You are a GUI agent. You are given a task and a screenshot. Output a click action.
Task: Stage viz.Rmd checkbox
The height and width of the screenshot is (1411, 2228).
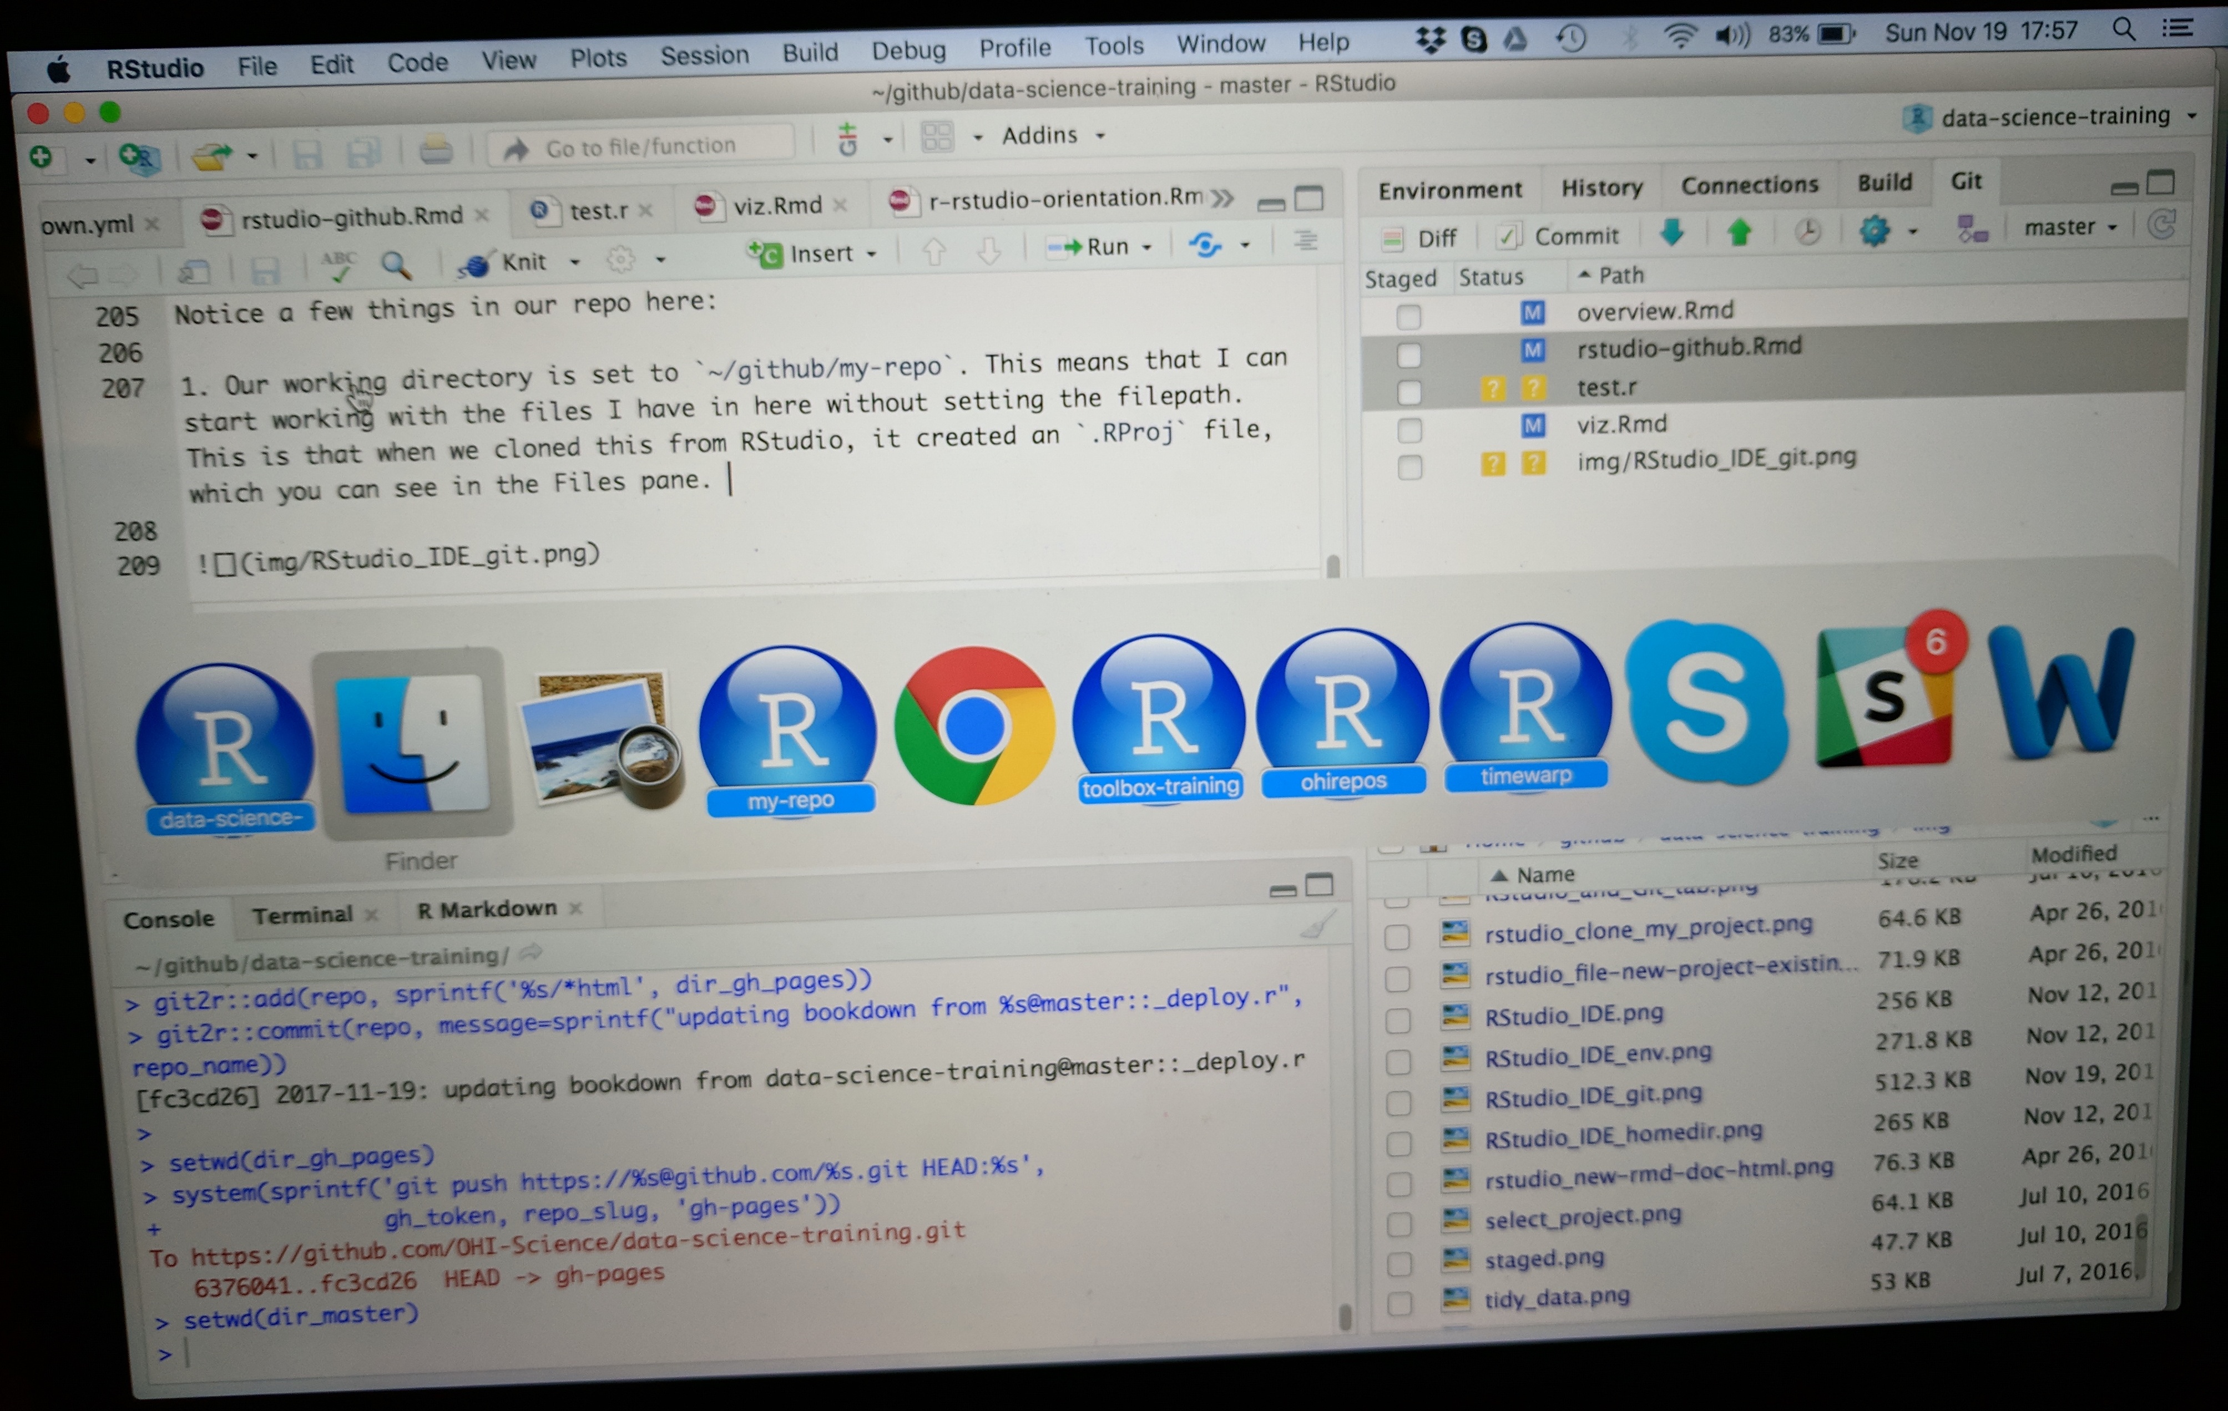click(1409, 430)
